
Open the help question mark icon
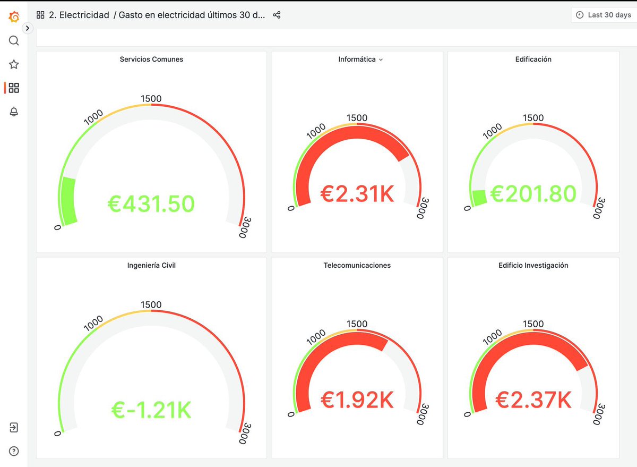(14, 451)
